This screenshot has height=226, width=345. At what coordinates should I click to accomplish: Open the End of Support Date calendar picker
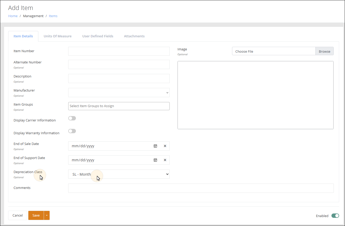point(155,160)
